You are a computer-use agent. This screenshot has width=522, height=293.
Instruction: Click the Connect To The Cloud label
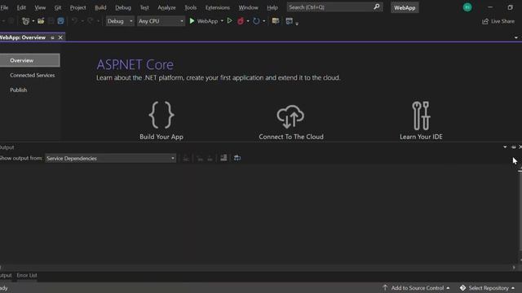[x=291, y=137]
